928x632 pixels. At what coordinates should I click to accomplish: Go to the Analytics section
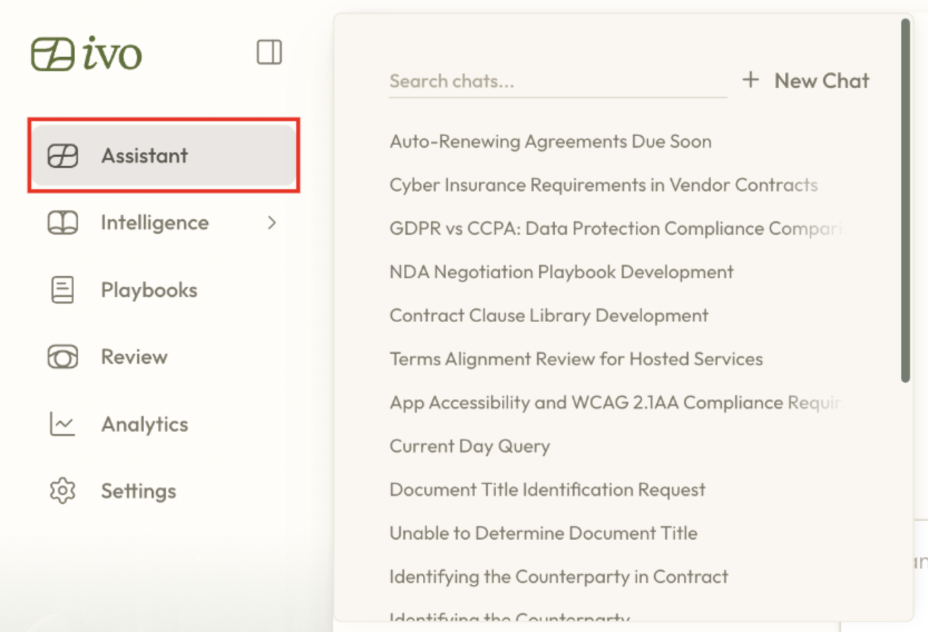(144, 424)
